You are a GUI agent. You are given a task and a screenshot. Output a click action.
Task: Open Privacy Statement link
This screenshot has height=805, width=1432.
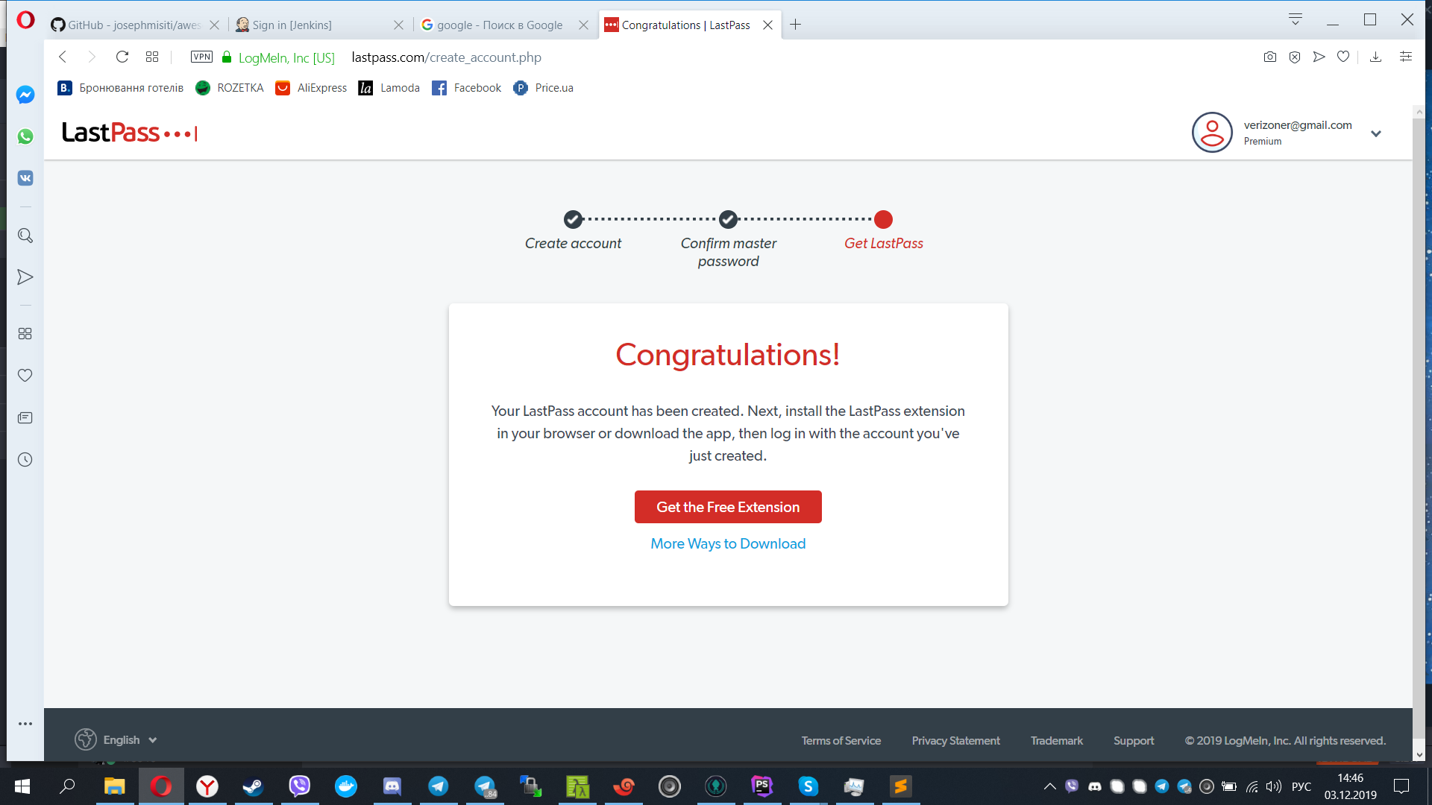(955, 741)
